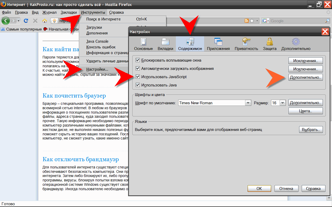
Task: Open the address bar dropdown arrow
Action: point(257,21)
